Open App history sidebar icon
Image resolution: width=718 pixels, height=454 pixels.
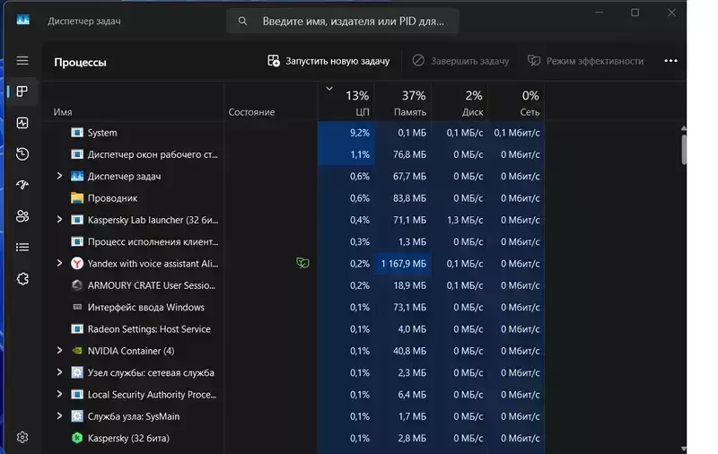coord(22,153)
